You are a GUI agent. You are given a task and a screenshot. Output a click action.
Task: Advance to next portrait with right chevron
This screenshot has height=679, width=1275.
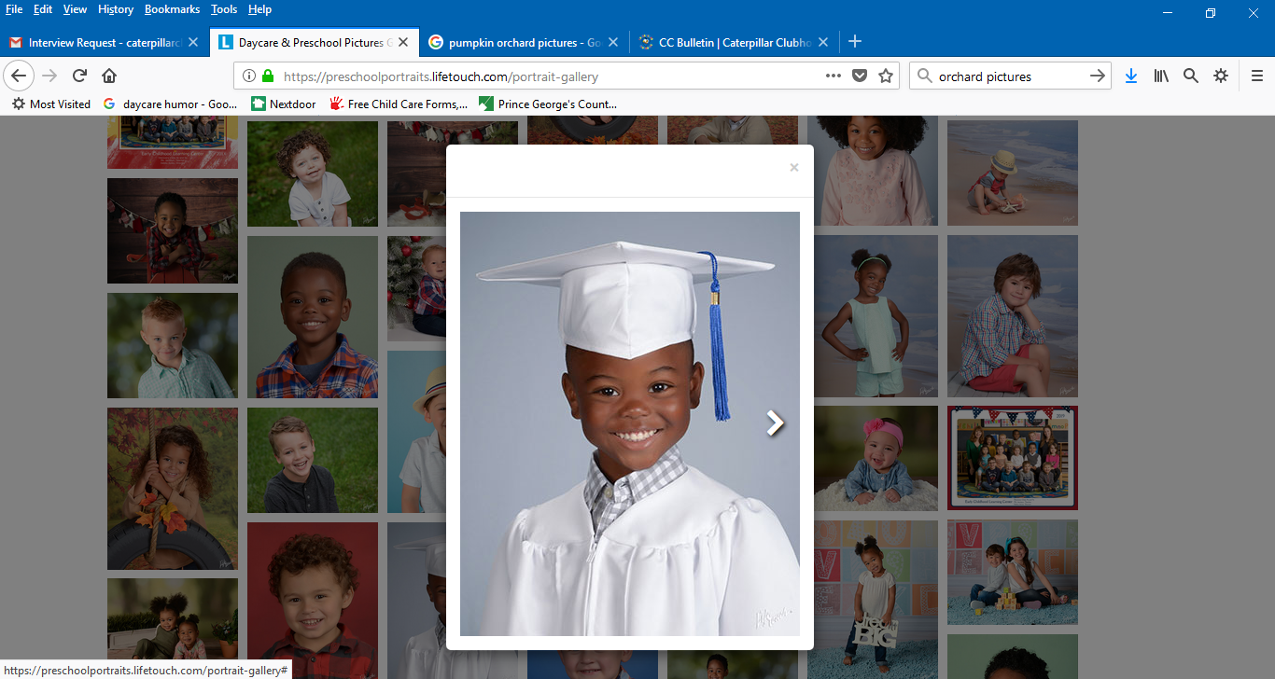775,423
